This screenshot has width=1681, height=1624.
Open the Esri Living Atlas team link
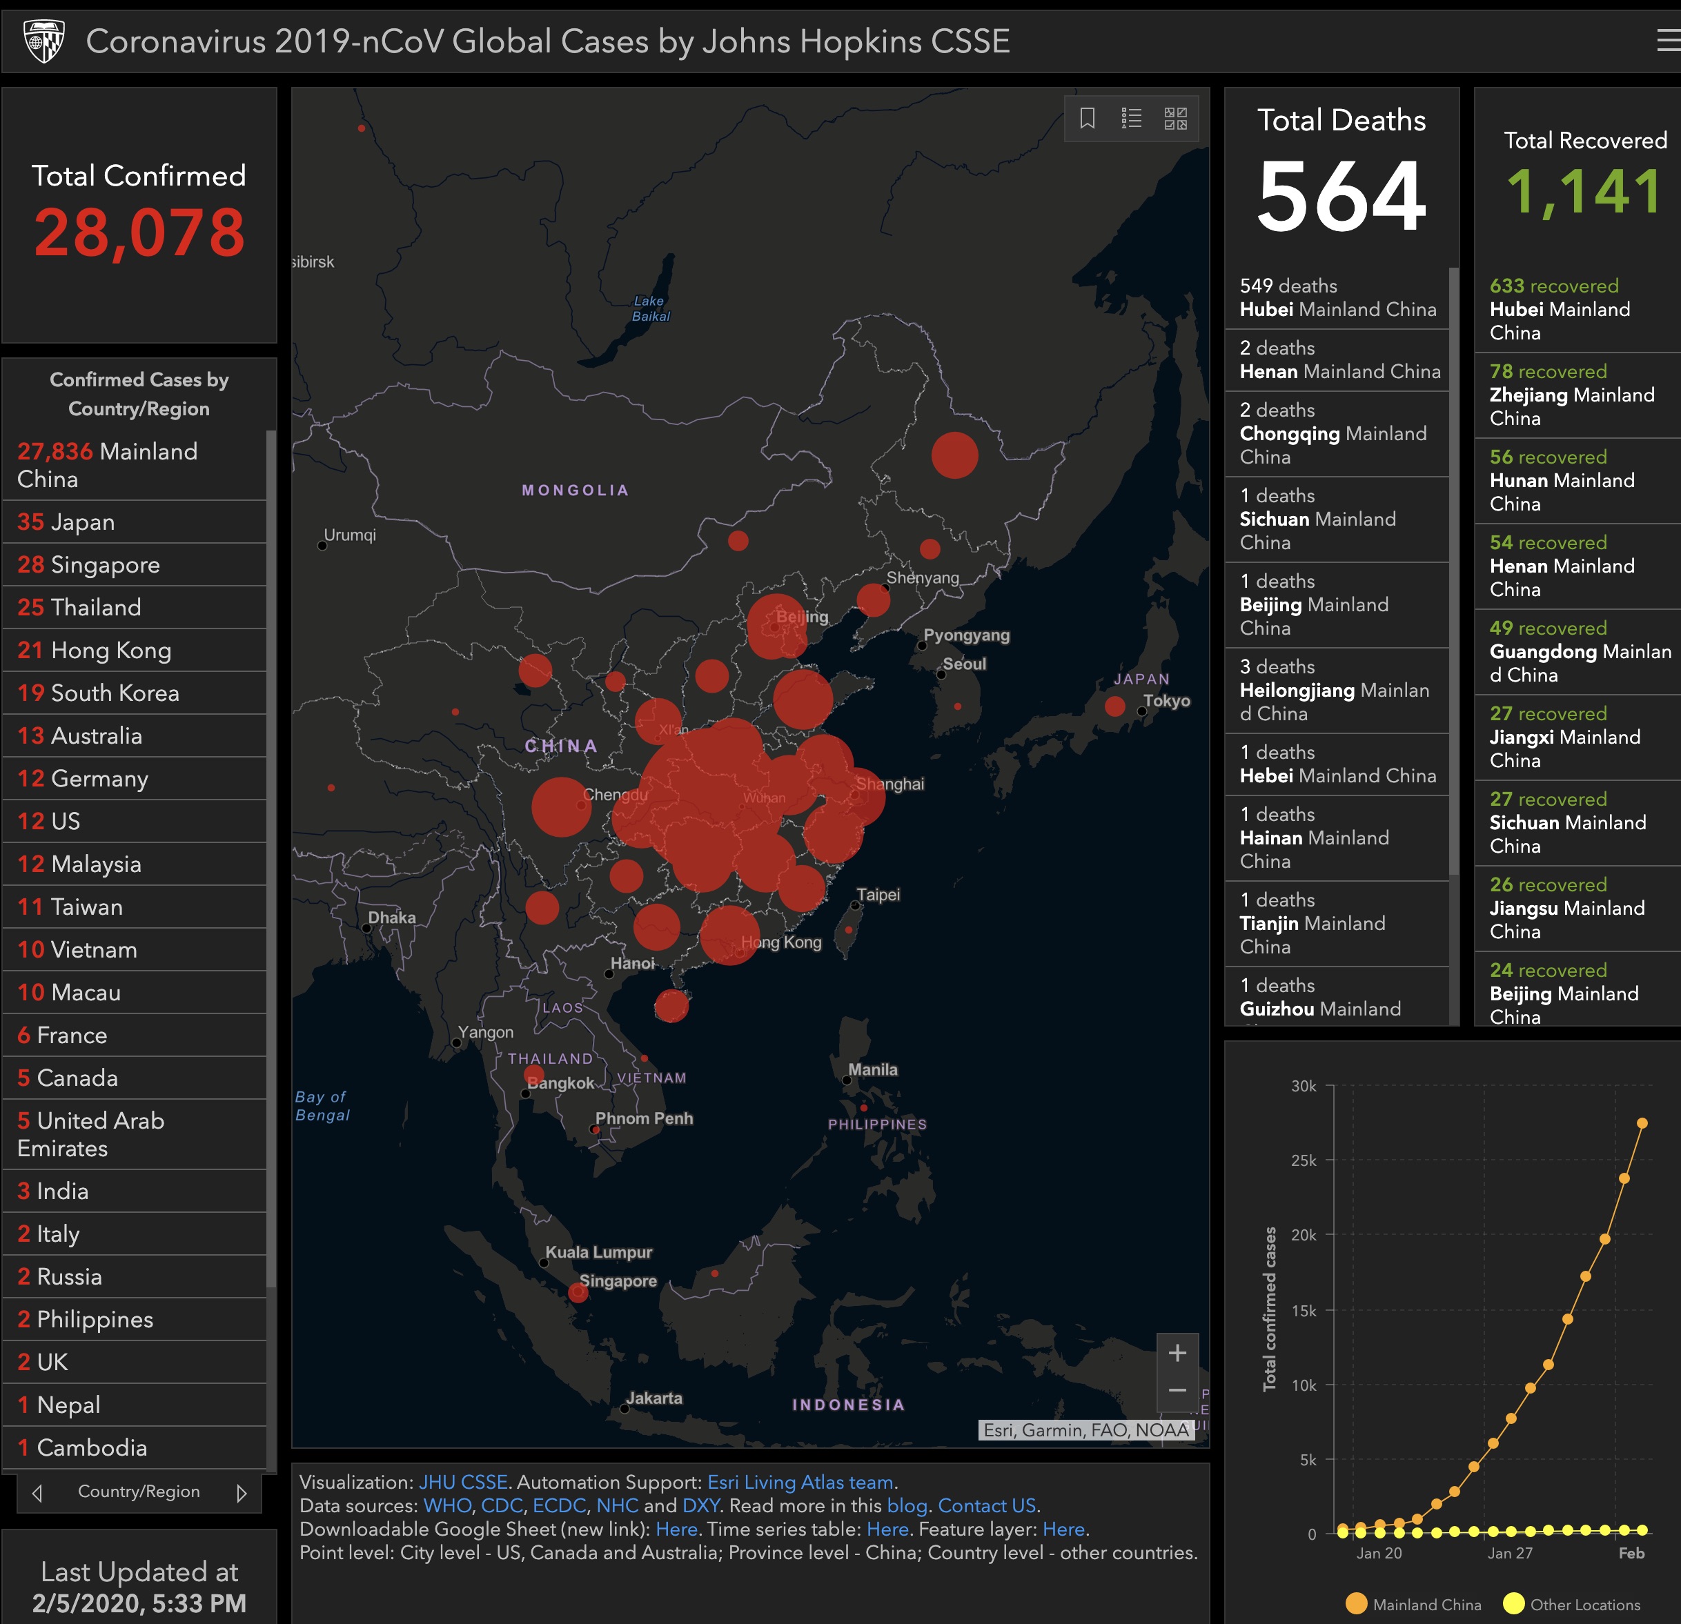[x=800, y=1482]
